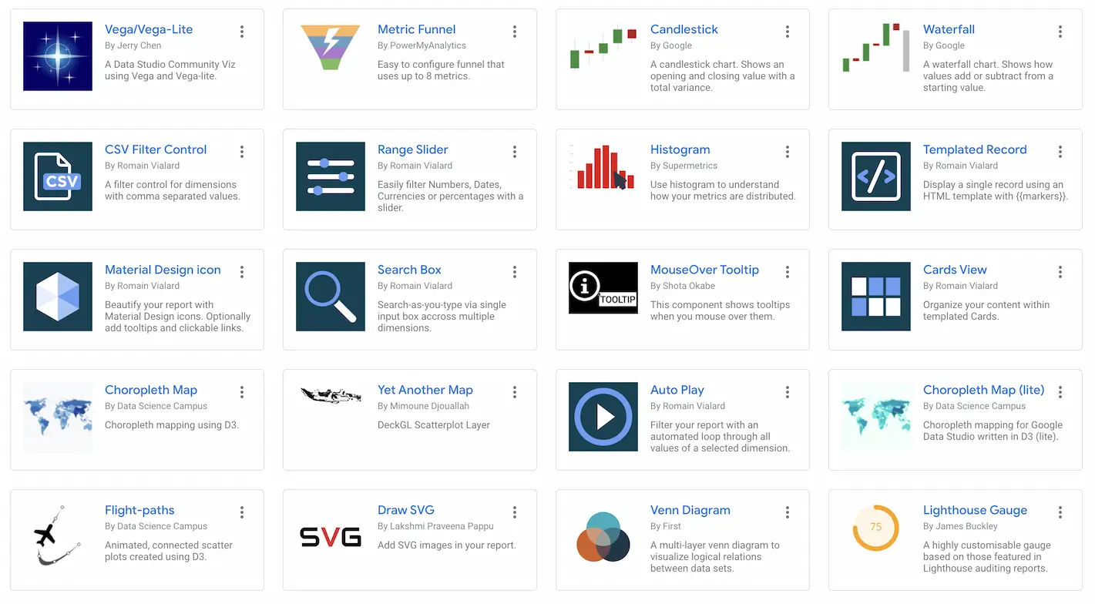1095x604 pixels.
Task: Open the Yet Another Map three-dot menu
Action: [515, 392]
